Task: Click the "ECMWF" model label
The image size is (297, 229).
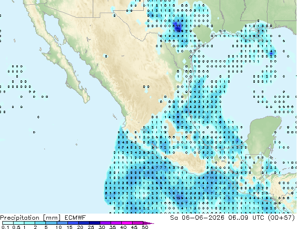Action: pyautogui.click(x=75, y=218)
